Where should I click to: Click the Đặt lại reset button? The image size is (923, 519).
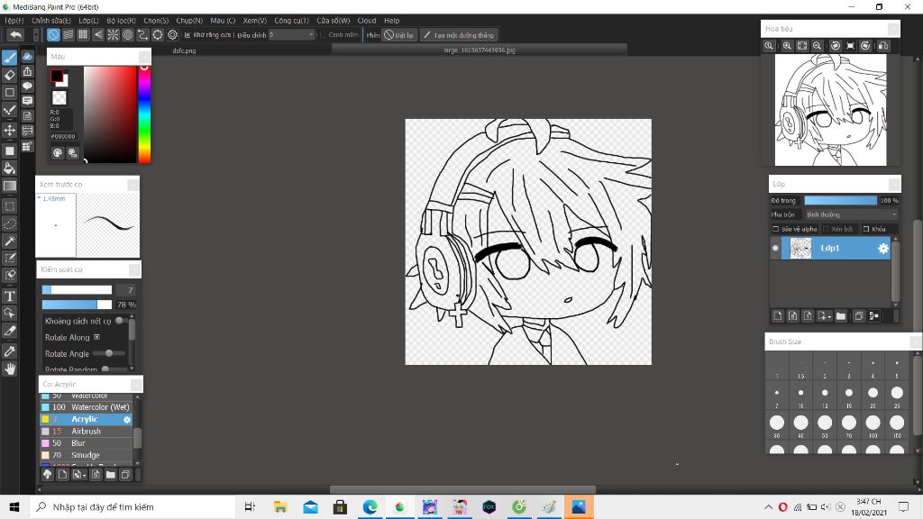[x=399, y=35]
